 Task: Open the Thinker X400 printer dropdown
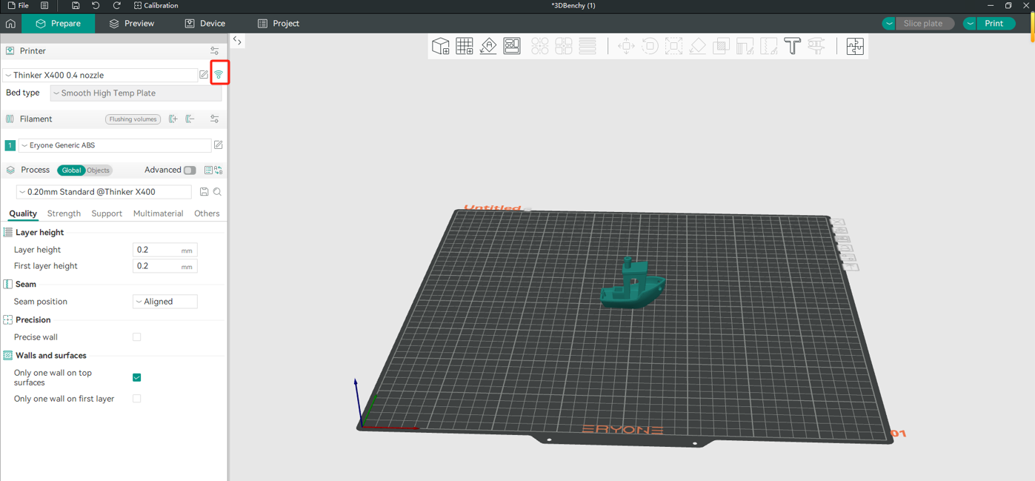tap(100, 75)
